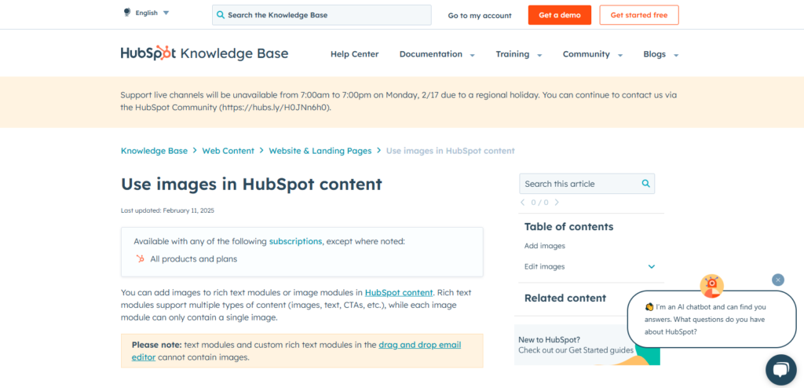Click the Use images in HubSpot content heading
The image size is (804, 388).
(251, 184)
